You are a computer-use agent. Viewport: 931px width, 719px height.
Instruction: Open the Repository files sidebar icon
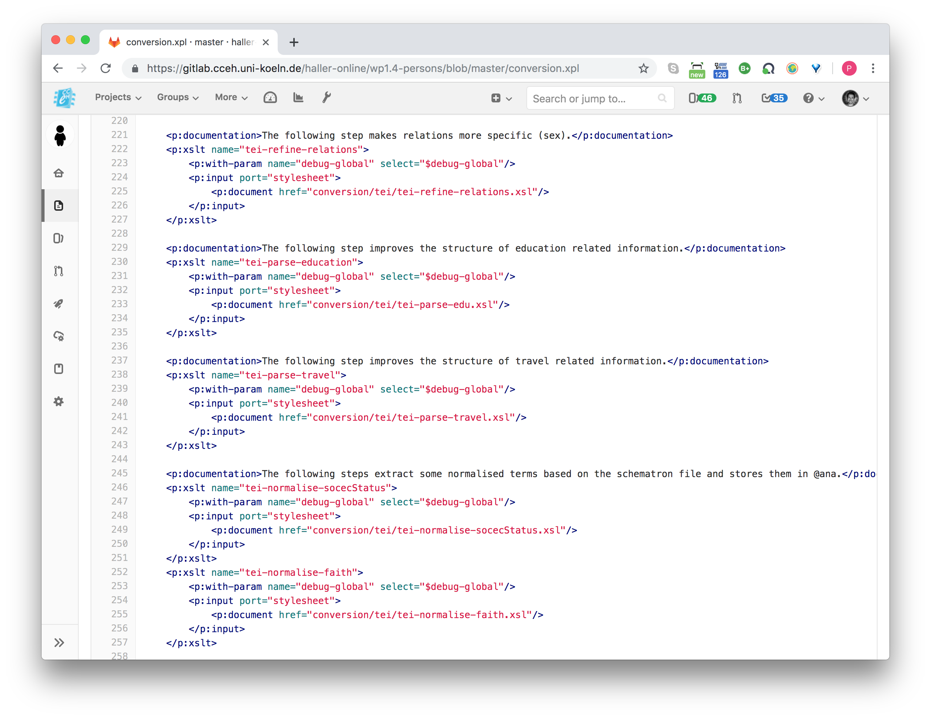(x=59, y=206)
